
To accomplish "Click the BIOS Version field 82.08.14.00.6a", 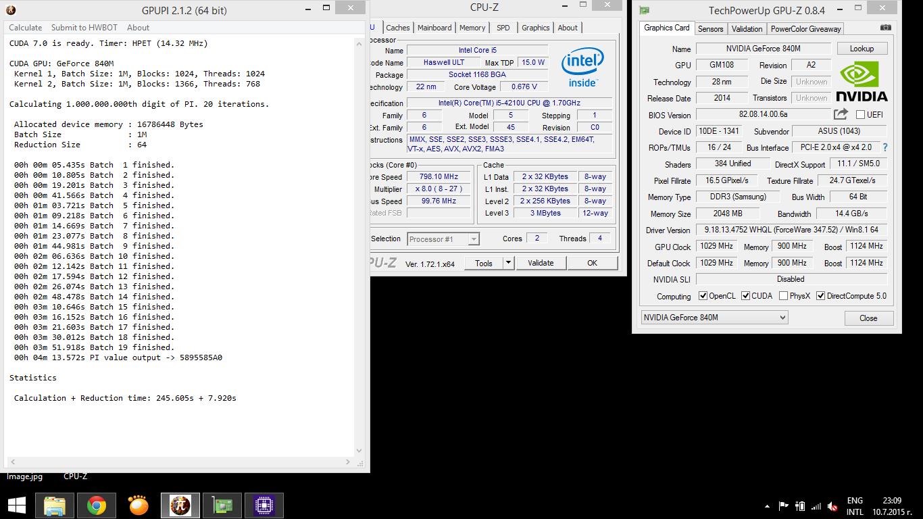I will [x=763, y=115].
